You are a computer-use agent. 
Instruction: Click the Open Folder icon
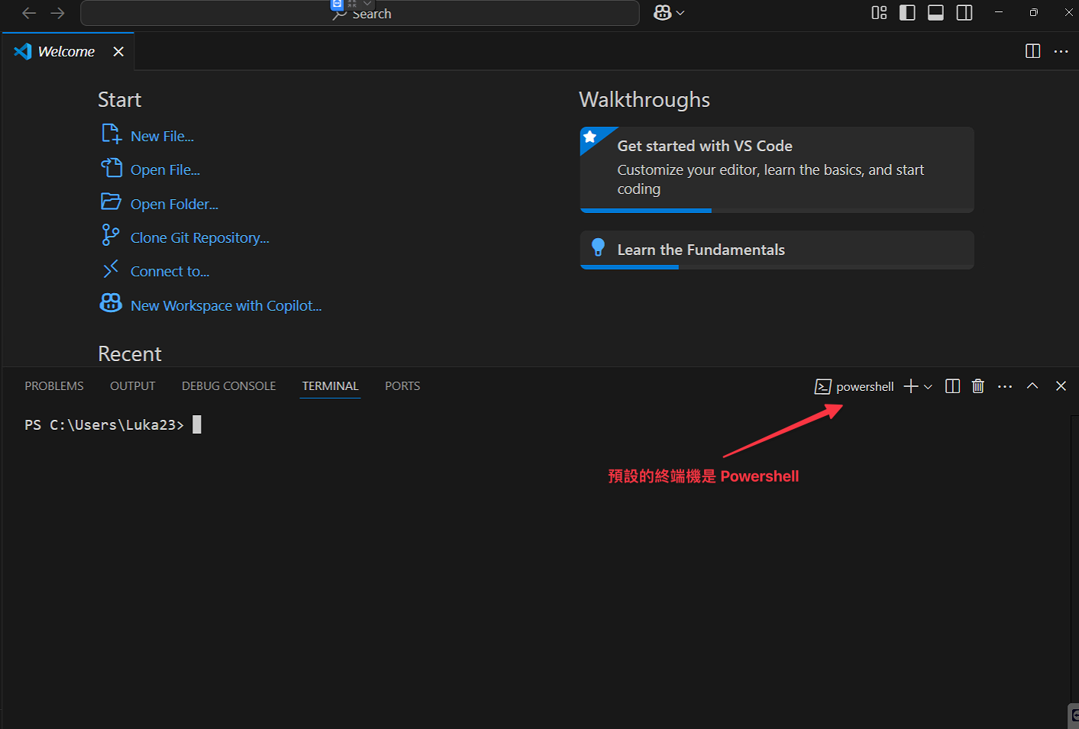[111, 202]
